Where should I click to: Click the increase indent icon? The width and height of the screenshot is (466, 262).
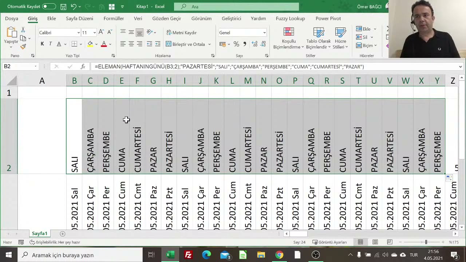tap(158, 44)
